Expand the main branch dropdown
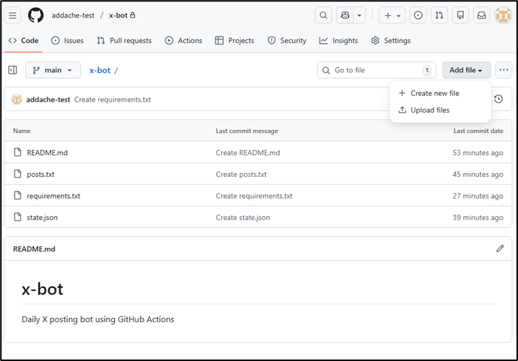The image size is (518, 361). point(53,70)
